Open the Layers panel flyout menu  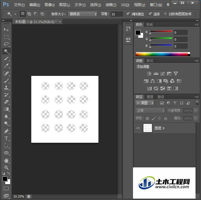coord(197,97)
